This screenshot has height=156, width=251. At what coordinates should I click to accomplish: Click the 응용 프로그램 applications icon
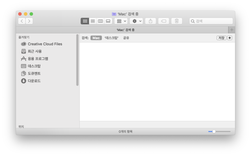tap(24, 58)
